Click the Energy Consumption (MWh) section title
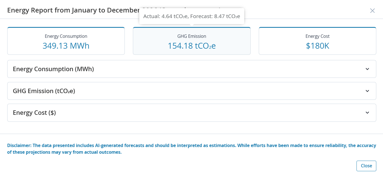Viewport: 383px width, 174px height. (x=53, y=69)
